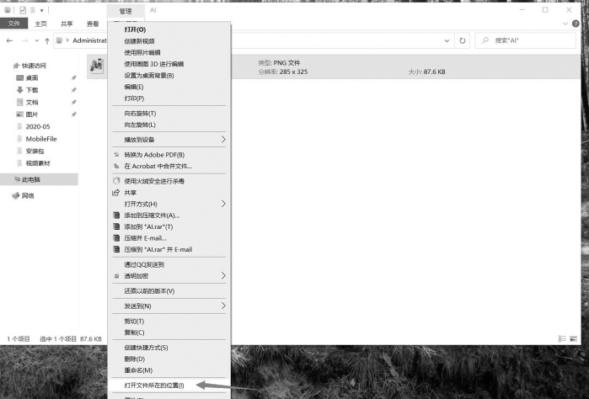Expand the 发送到(N) submenu
The image size is (589, 399).
click(x=169, y=306)
